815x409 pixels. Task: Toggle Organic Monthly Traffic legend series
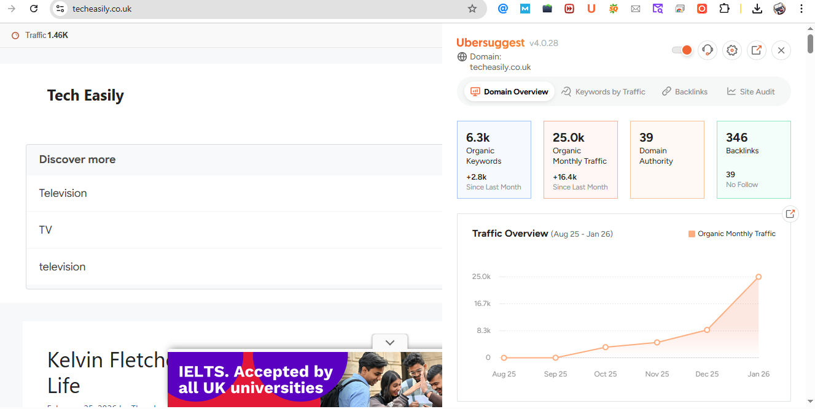pyautogui.click(x=732, y=234)
